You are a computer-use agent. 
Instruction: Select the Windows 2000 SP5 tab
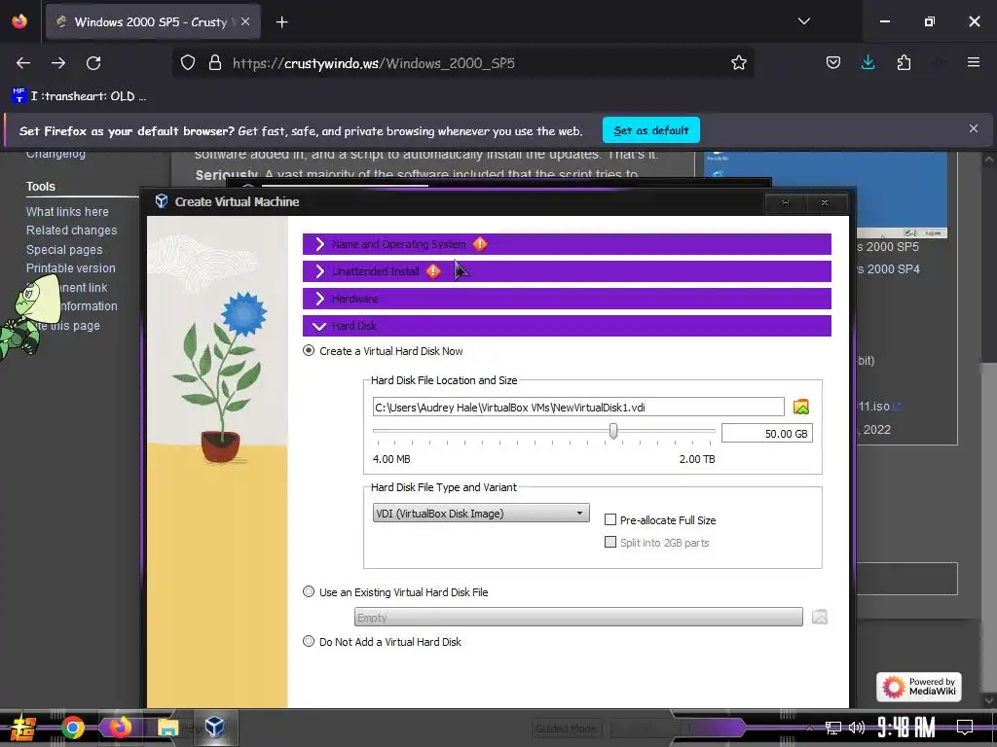152,22
